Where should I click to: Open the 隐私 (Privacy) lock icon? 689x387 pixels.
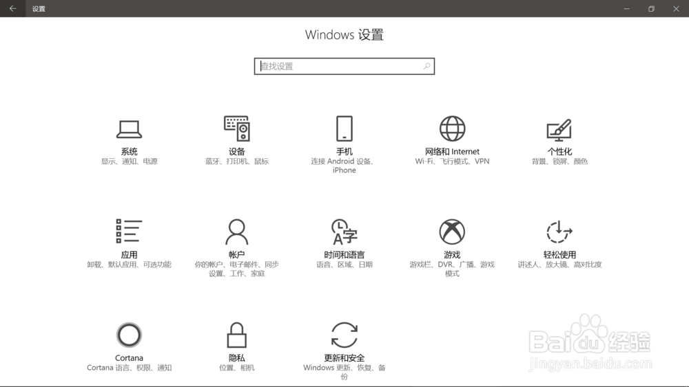pyautogui.click(x=237, y=335)
